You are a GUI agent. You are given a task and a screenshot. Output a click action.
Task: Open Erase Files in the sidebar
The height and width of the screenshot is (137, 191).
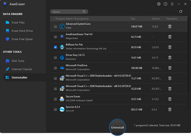coord(18,22)
